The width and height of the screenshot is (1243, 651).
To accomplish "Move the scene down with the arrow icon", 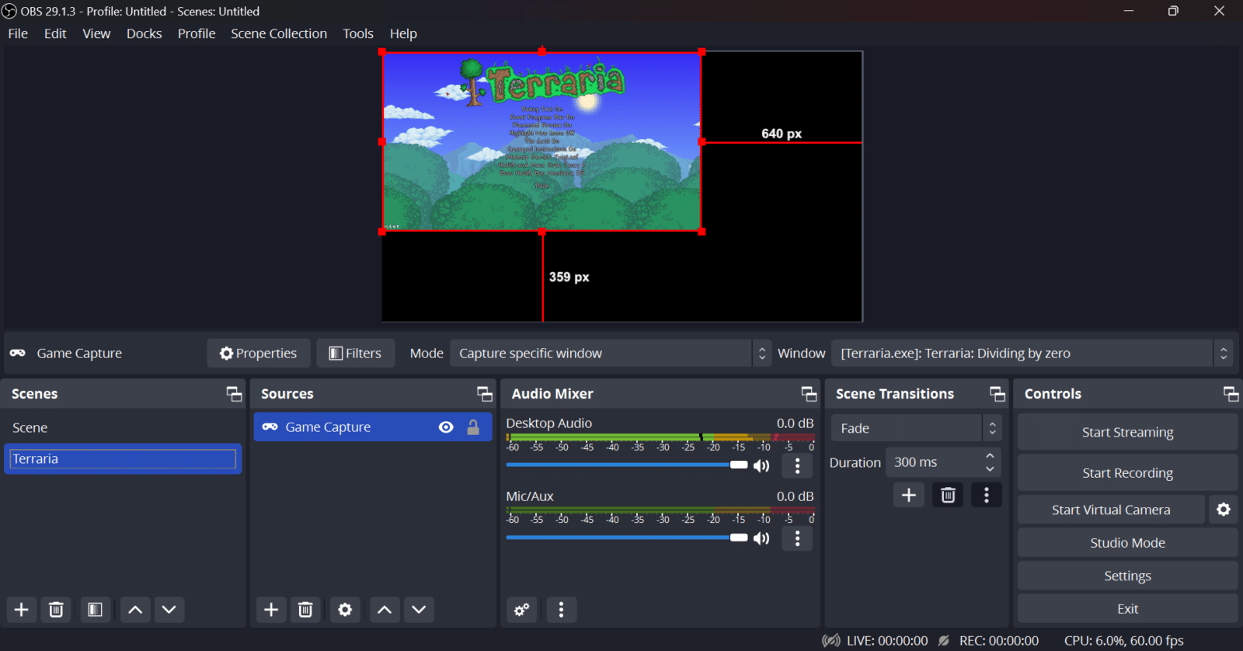I will click(169, 610).
